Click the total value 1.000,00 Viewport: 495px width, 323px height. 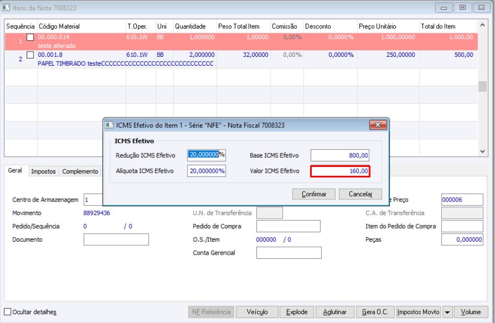(x=461, y=37)
